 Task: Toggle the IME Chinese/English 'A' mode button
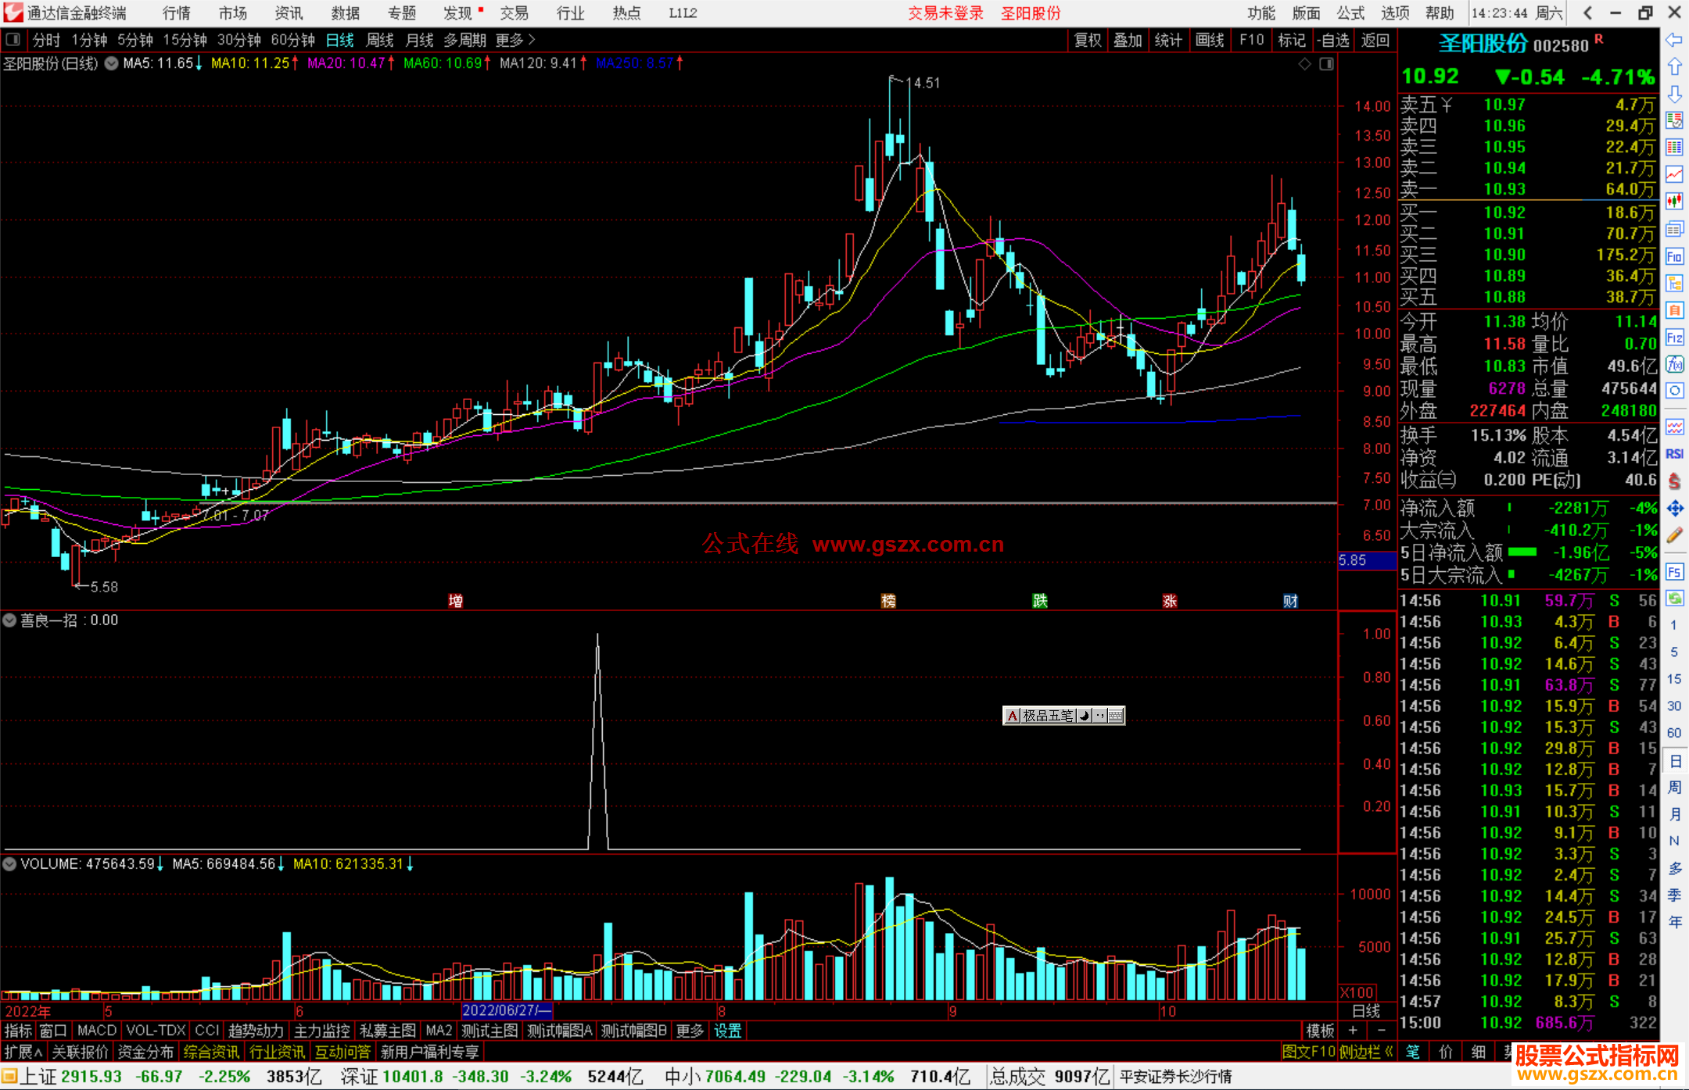[1013, 716]
